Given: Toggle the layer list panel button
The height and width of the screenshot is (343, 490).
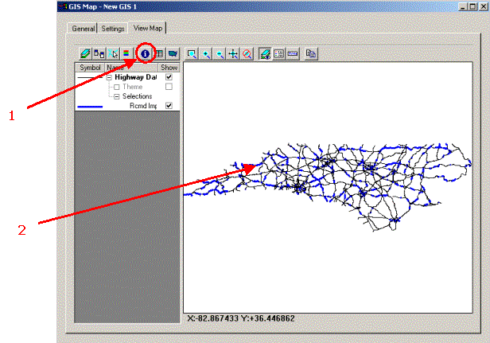Looking at the screenshot, I should point(265,54).
